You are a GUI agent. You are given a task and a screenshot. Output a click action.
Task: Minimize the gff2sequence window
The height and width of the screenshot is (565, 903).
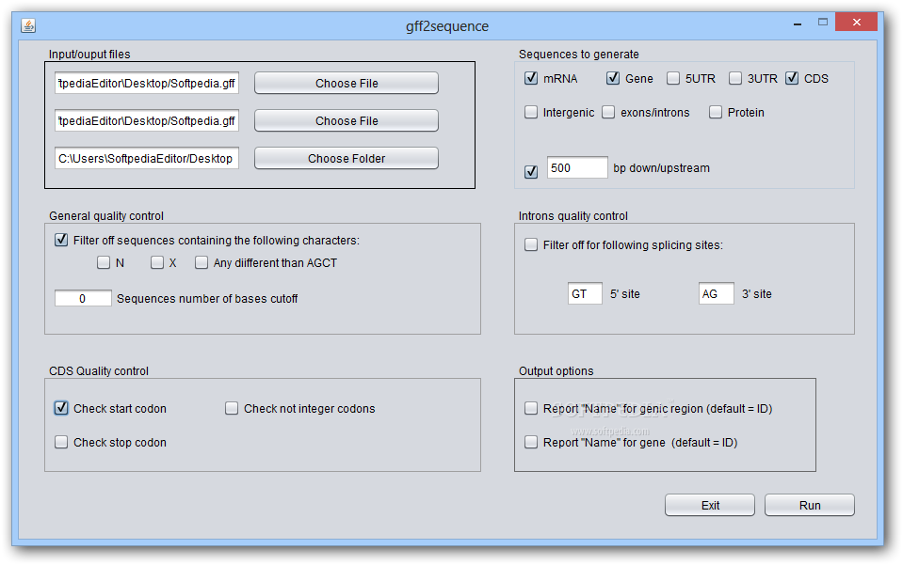pos(798,24)
